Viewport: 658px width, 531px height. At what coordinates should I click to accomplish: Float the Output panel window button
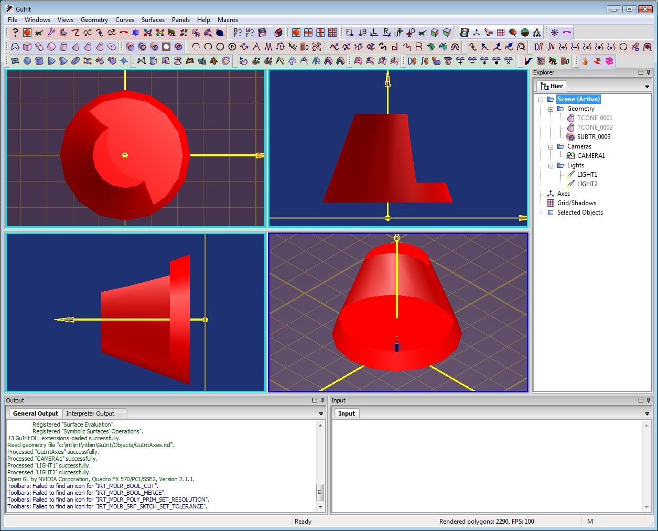click(315, 400)
